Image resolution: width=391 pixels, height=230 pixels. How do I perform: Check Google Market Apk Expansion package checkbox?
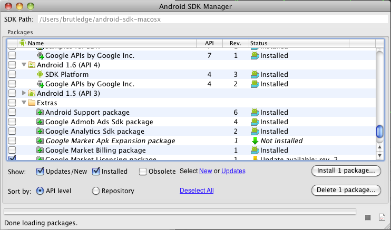click(12, 141)
